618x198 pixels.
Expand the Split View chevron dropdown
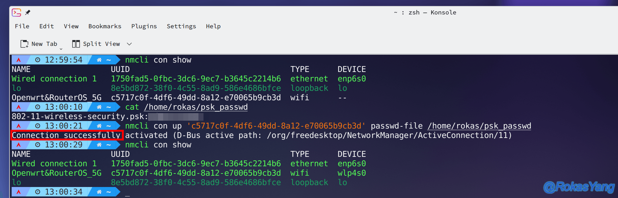(x=129, y=44)
